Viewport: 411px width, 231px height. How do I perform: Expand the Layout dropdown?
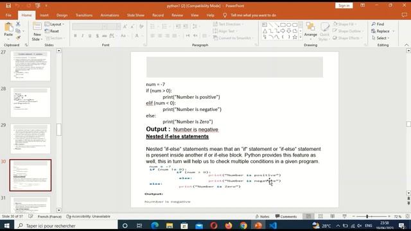pyautogui.click(x=55, y=24)
